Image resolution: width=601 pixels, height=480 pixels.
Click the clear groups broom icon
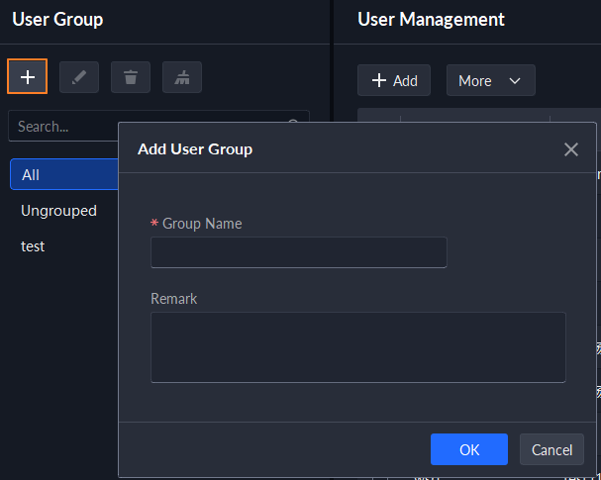[x=182, y=77]
